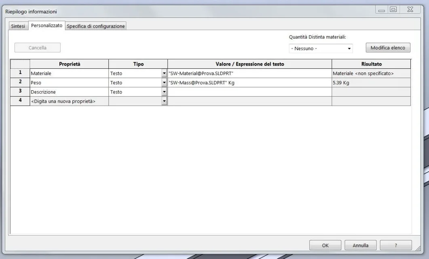Click the Valore / Espressione del testo header

[249, 64]
